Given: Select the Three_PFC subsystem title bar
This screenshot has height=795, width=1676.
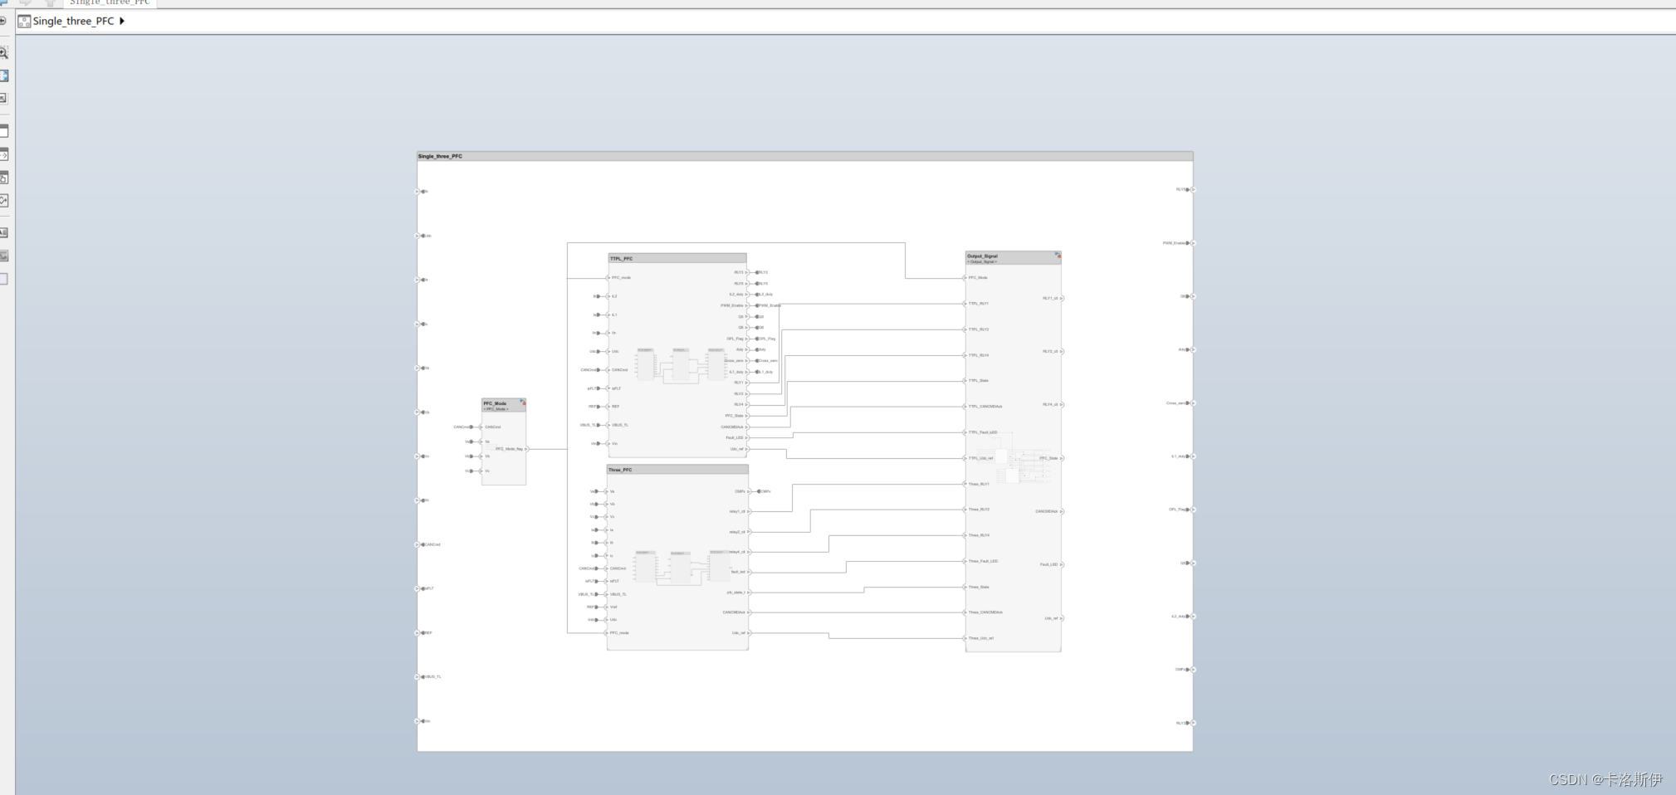Looking at the screenshot, I should [x=677, y=470].
